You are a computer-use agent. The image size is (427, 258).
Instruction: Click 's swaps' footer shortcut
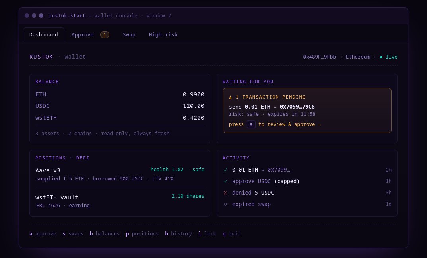[73, 234]
